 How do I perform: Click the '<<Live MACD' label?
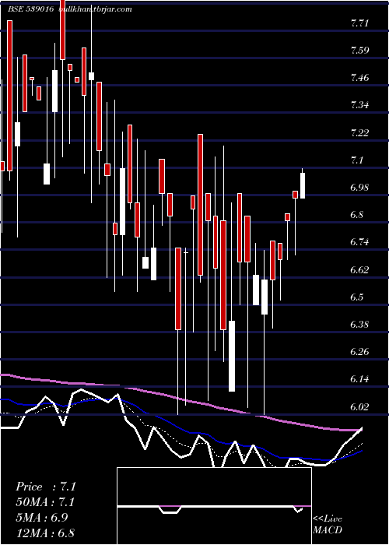coord(328,525)
